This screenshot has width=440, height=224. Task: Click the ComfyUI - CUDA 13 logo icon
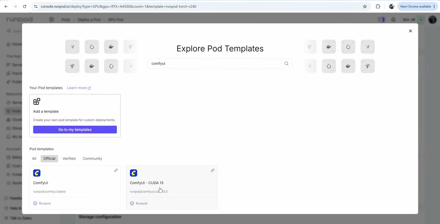(x=133, y=173)
